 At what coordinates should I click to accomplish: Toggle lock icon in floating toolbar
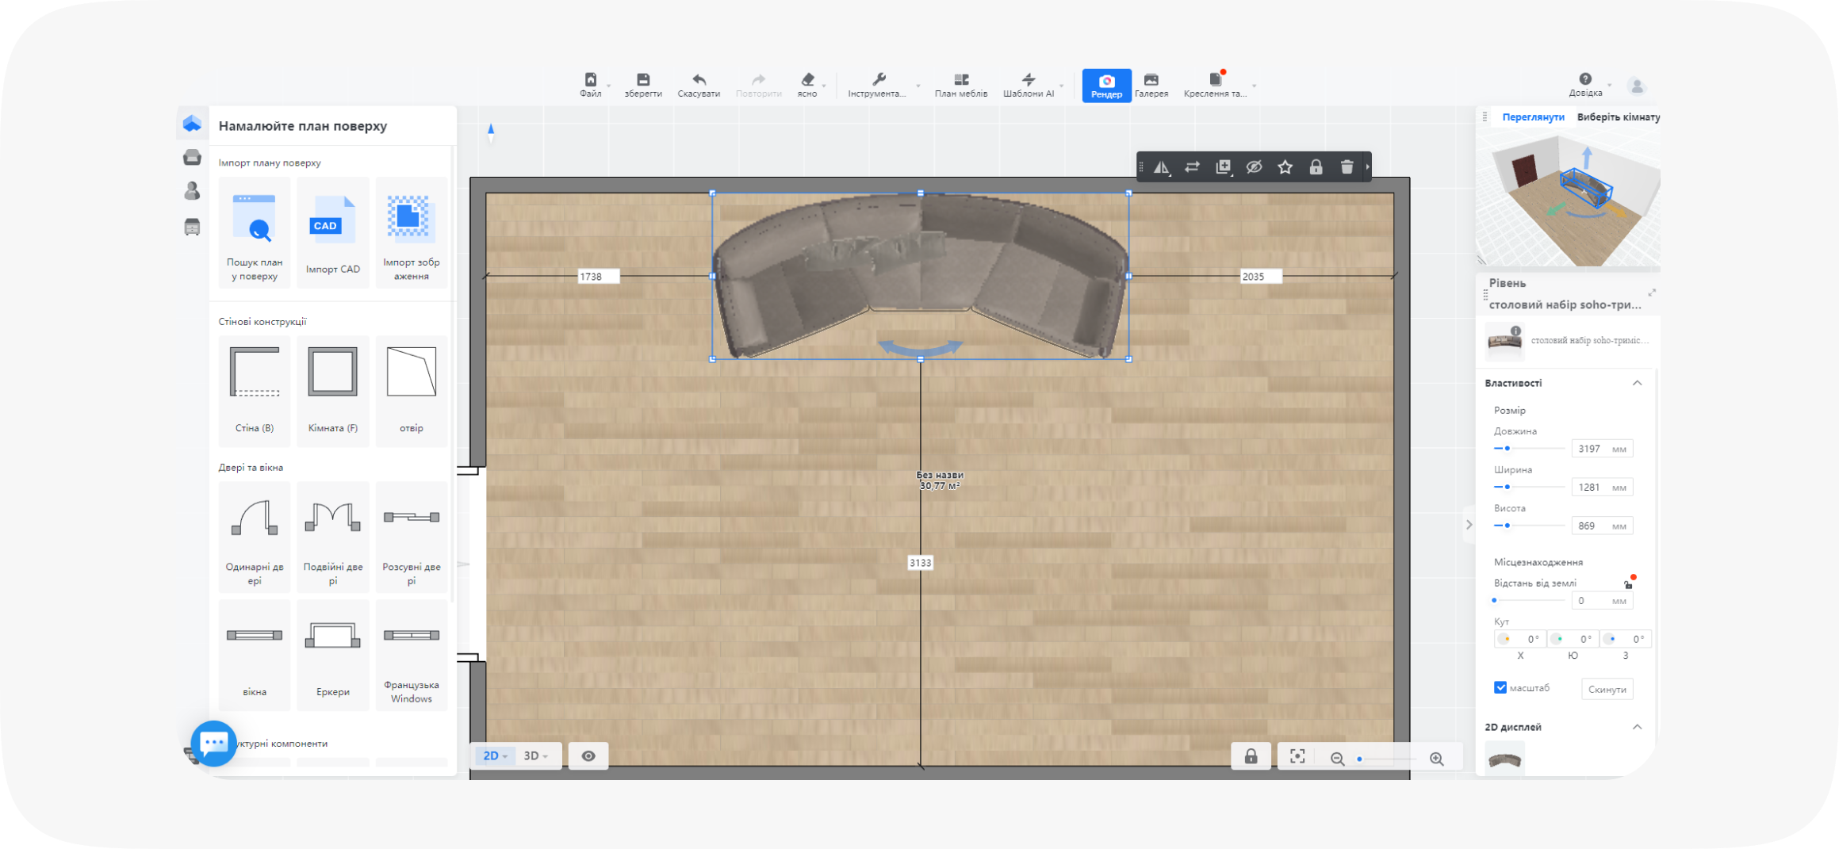coord(1316,167)
